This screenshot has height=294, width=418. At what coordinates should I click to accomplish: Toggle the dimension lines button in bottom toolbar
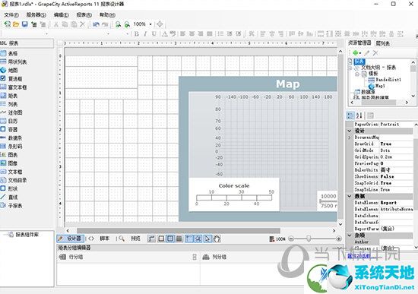[x=151, y=239]
